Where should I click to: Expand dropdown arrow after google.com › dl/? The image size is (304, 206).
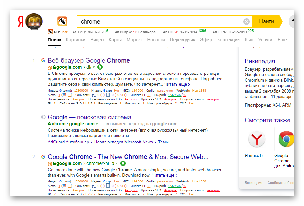pos(94,67)
